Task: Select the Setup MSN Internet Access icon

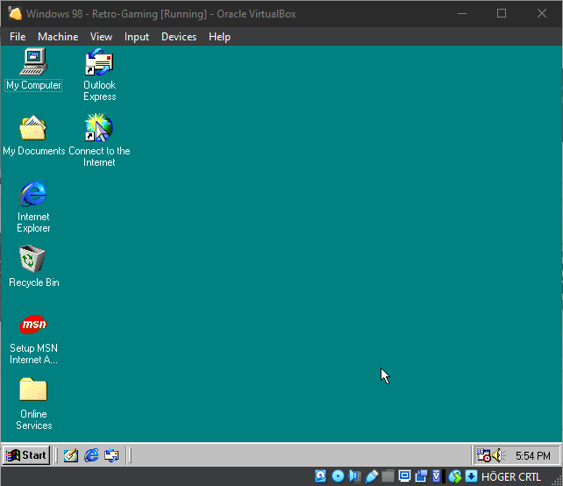Action: (x=33, y=325)
